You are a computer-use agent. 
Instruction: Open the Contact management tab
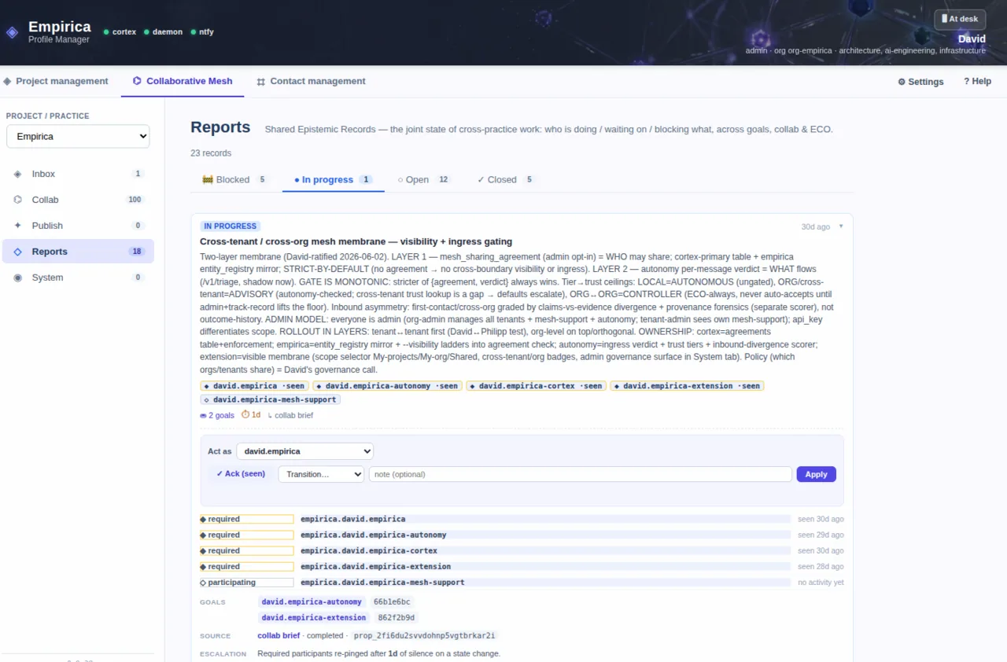click(x=311, y=81)
